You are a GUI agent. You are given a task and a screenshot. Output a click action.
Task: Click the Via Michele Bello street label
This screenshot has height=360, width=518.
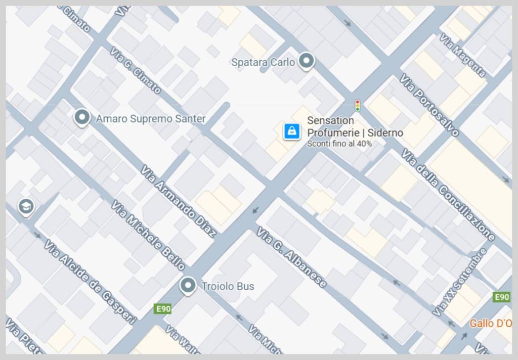coord(148,235)
